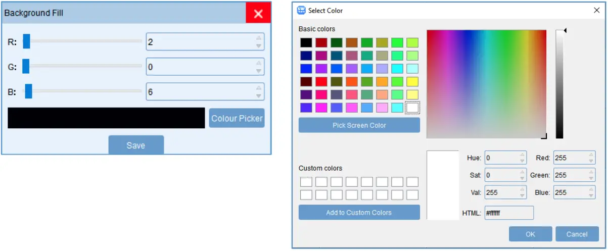
Task: Click Add to Custom Colors
Action: [x=359, y=212]
